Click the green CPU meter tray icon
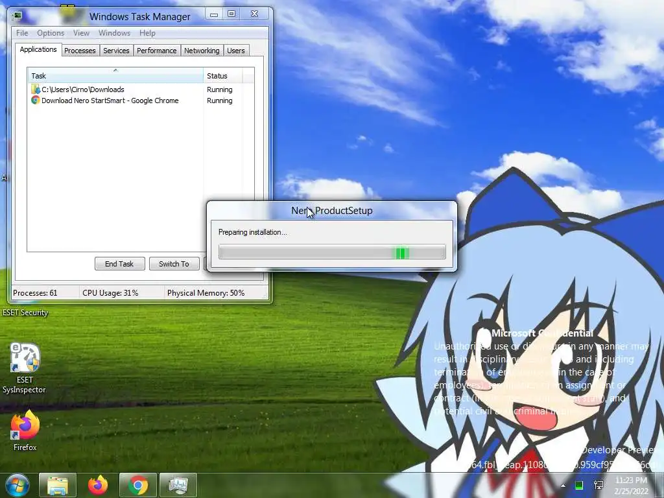This screenshot has height=498, width=664. (x=579, y=485)
